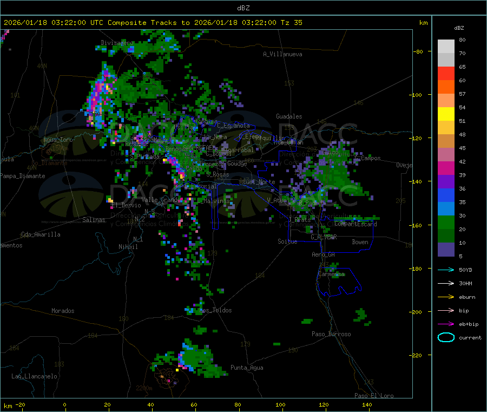Select the yellow 54 dBZ swatch
Viewport: 487px width, 412px height.
446,114
